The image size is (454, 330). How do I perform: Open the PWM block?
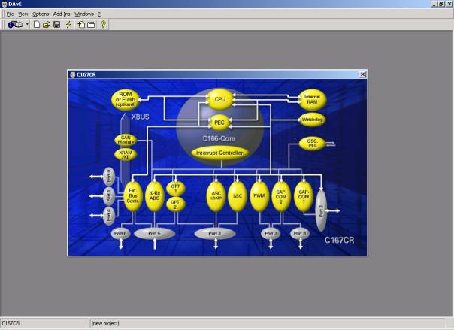pyautogui.click(x=259, y=196)
